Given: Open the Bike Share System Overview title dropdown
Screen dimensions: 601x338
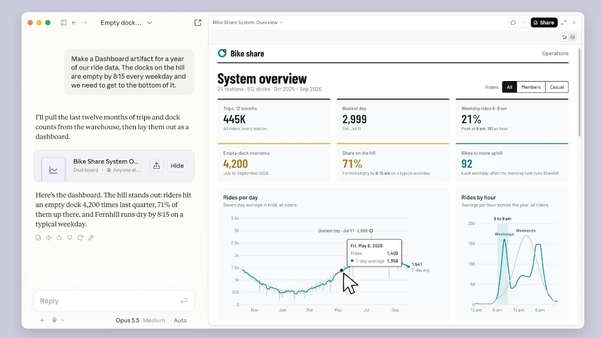Looking at the screenshot, I should 248,22.
